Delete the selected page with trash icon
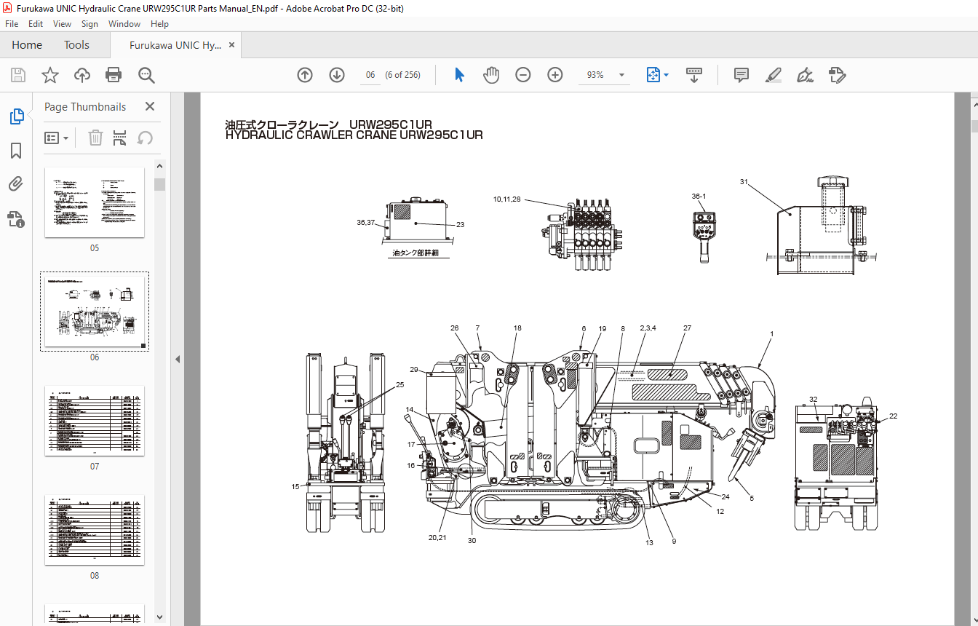The height and width of the screenshot is (626, 978). point(95,138)
